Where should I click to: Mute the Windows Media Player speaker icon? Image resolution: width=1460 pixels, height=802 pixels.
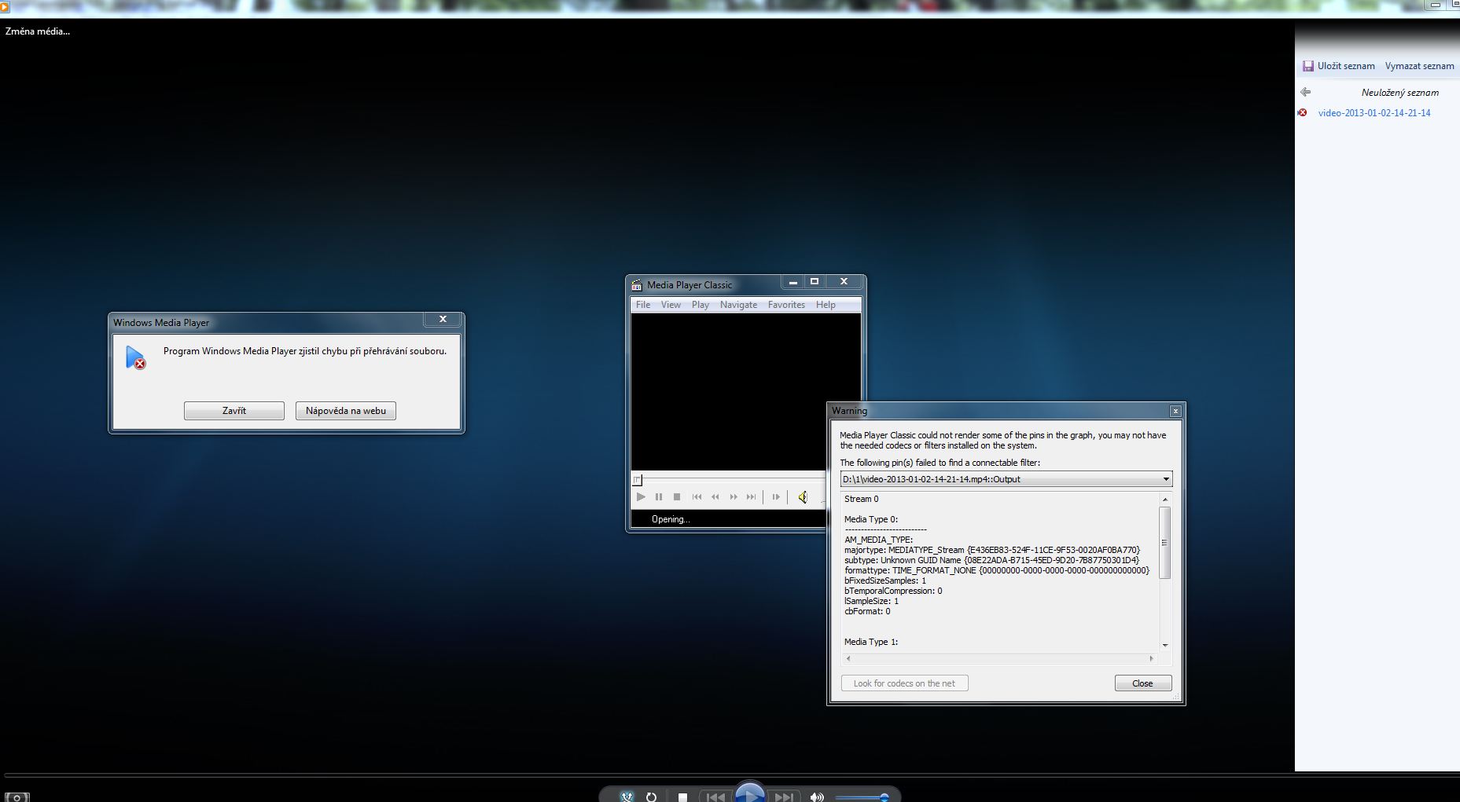click(x=817, y=797)
